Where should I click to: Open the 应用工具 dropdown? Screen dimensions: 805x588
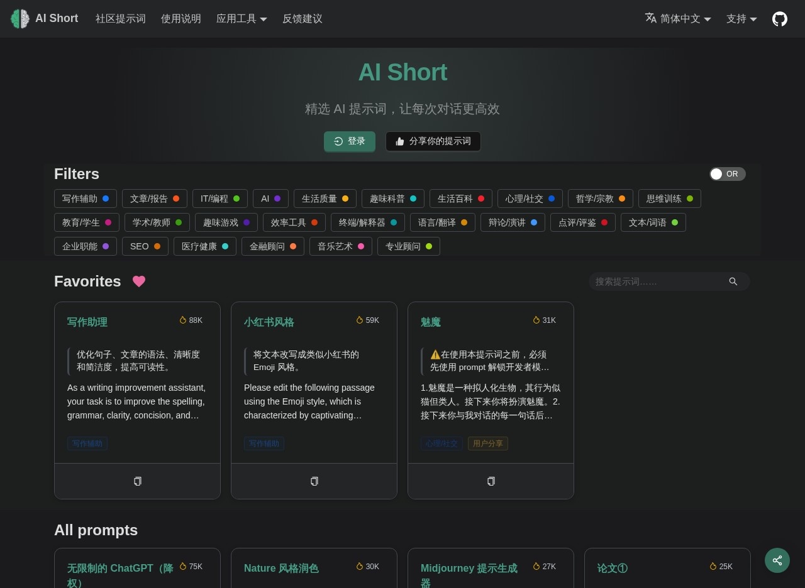pyautogui.click(x=241, y=18)
